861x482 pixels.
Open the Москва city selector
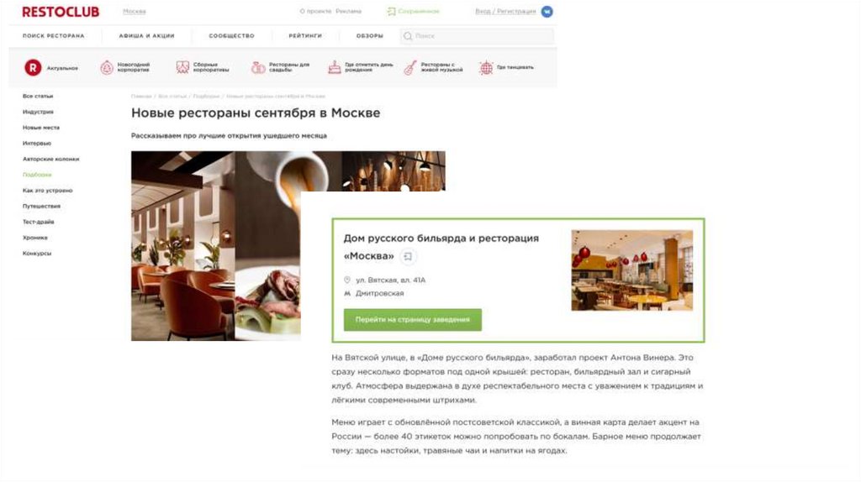click(x=135, y=12)
